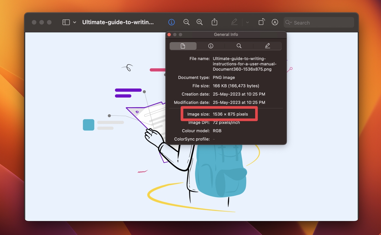Show the Markup toolbar
The height and width of the screenshot is (235, 381).
[275, 22]
